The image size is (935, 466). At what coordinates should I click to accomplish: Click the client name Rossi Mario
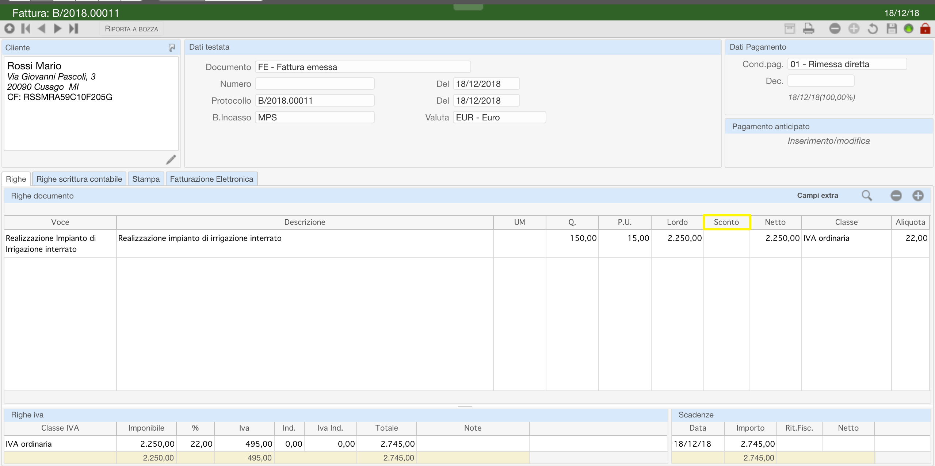[34, 66]
